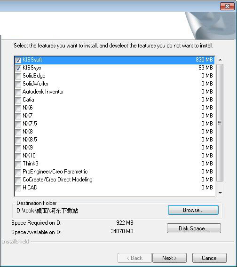This screenshot has width=237, height=267.
Task: Select the Think3 feature name
Action: (x=31, y=164)
